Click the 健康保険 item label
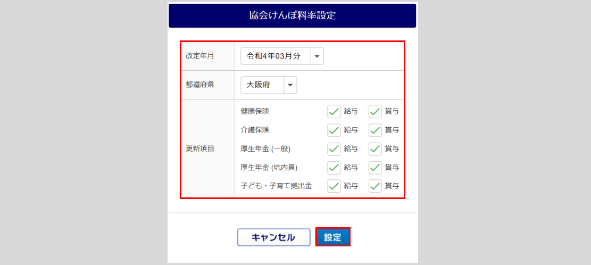The height and width of the screenshot is (265, 591). [x=255, y=112]
